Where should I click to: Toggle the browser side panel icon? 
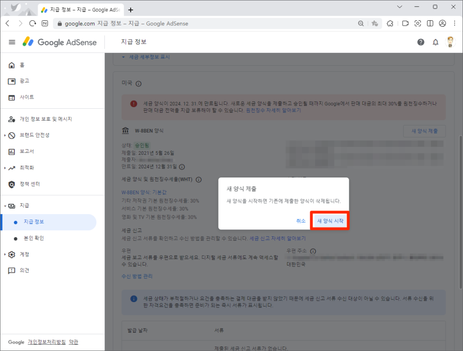430,23
